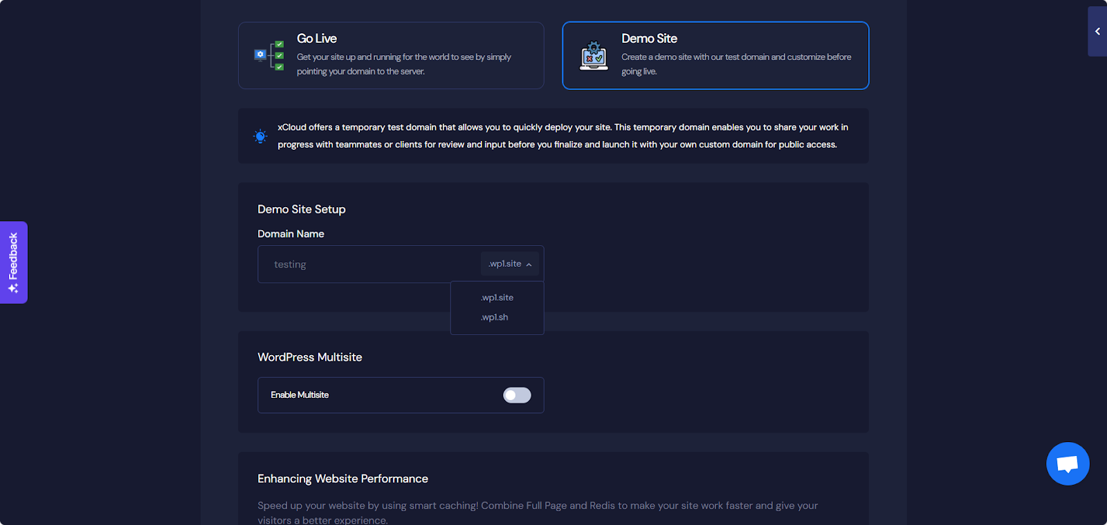The height and width of the screenshot is (525, 1107).
Task: Click the lightbulb tip icon
Action: click(260, 136)
